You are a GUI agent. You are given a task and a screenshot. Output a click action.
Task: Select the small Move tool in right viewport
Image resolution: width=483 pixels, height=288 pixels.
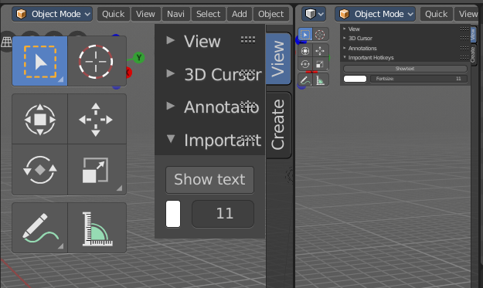coord(320,51)
